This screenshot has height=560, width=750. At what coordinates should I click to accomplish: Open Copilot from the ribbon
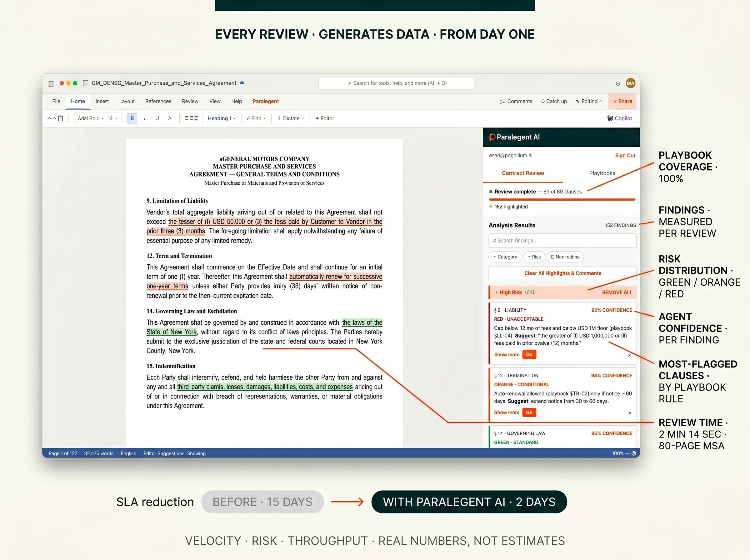point(619,118)
